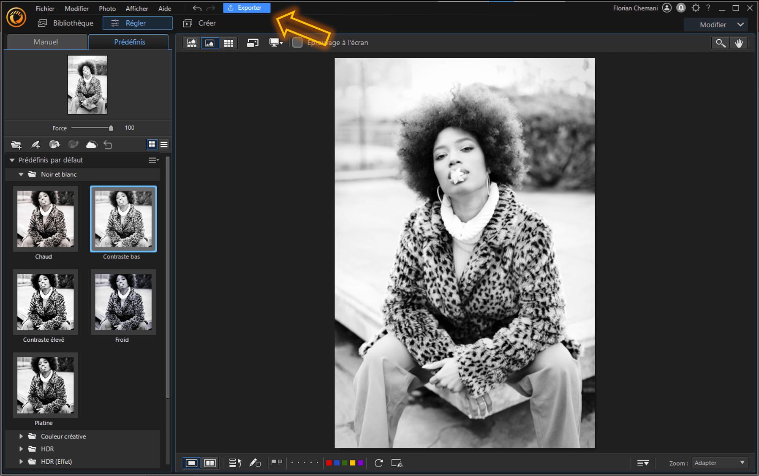The image size is (759, 476).
Task: Flip photo horizontally icon
Action: (397, 463)
